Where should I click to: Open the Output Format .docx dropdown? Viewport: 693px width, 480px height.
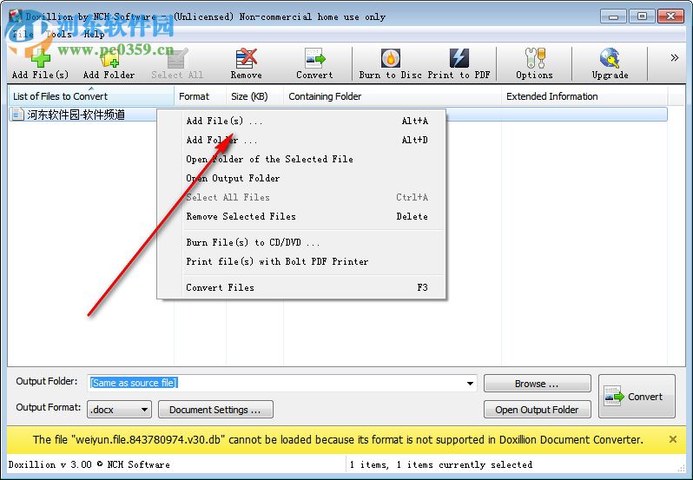coord(119,410)
